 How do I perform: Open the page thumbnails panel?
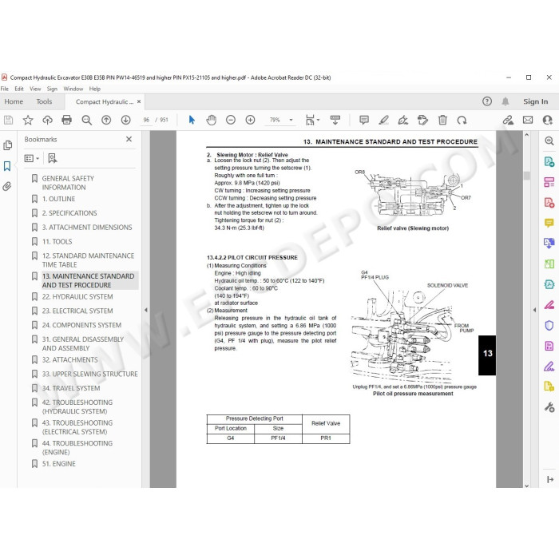click(x=7, y=145)
